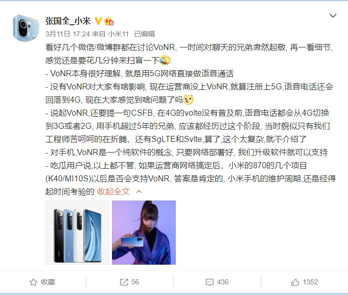Image resolution: width=348 pixels, height=295 pixels.
Task: Toggle 收藏 to bookmark this post
Action: coord(43,282)
